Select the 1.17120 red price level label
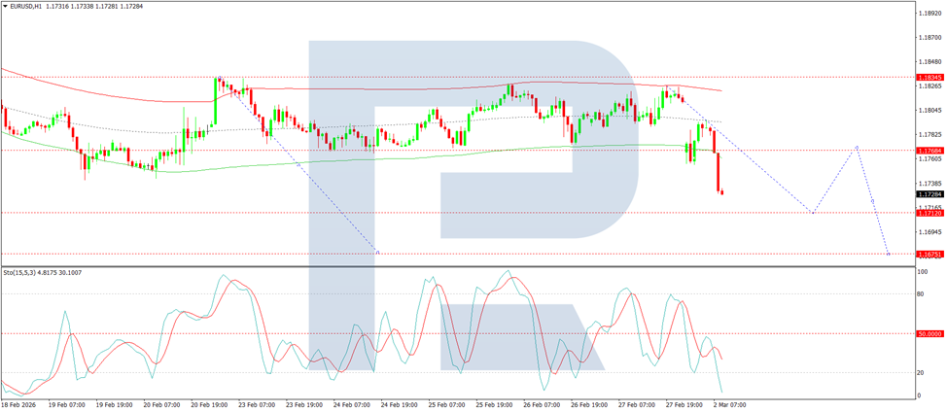Image resolution: width=947 pixels, height=411 pixels. pyautogui.click(x=928, y=213)
